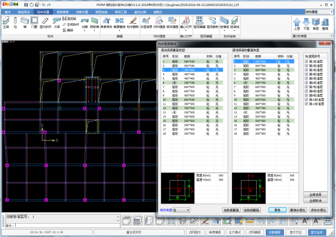The width and height of the screenshot is (336, 237).
Task: Expand the 绘梁线 draw beam line dropdown
Action: tap(235, 31)
